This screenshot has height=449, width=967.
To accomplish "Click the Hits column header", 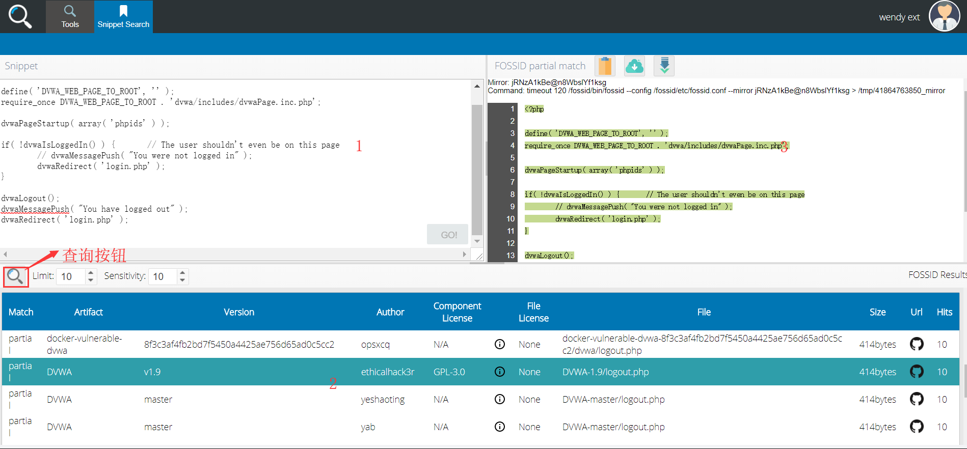I will [x=944, y=312].
